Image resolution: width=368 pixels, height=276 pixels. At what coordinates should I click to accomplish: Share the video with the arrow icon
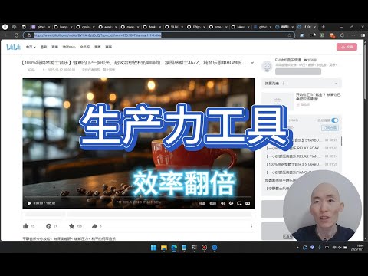click(95, 226)
